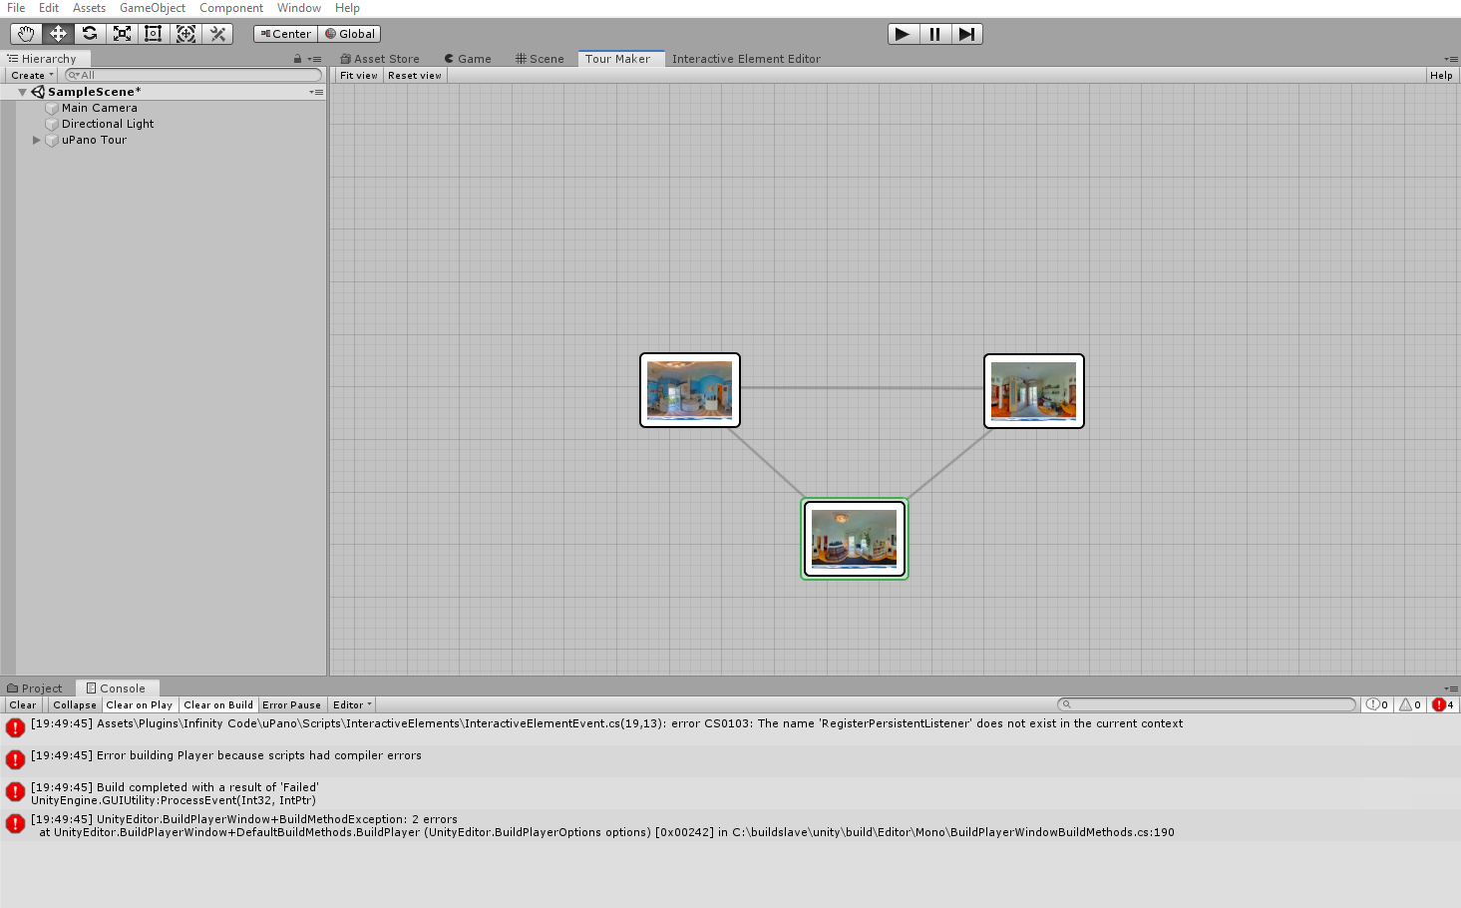Toggle the error messages filter in Console
The height and width of the screenshot is (908, 1461).
1443,704
